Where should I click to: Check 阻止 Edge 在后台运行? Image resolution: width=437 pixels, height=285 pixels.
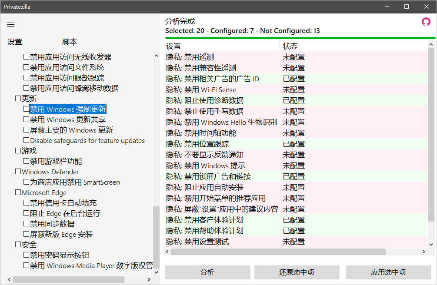click(x=27, y=213)
